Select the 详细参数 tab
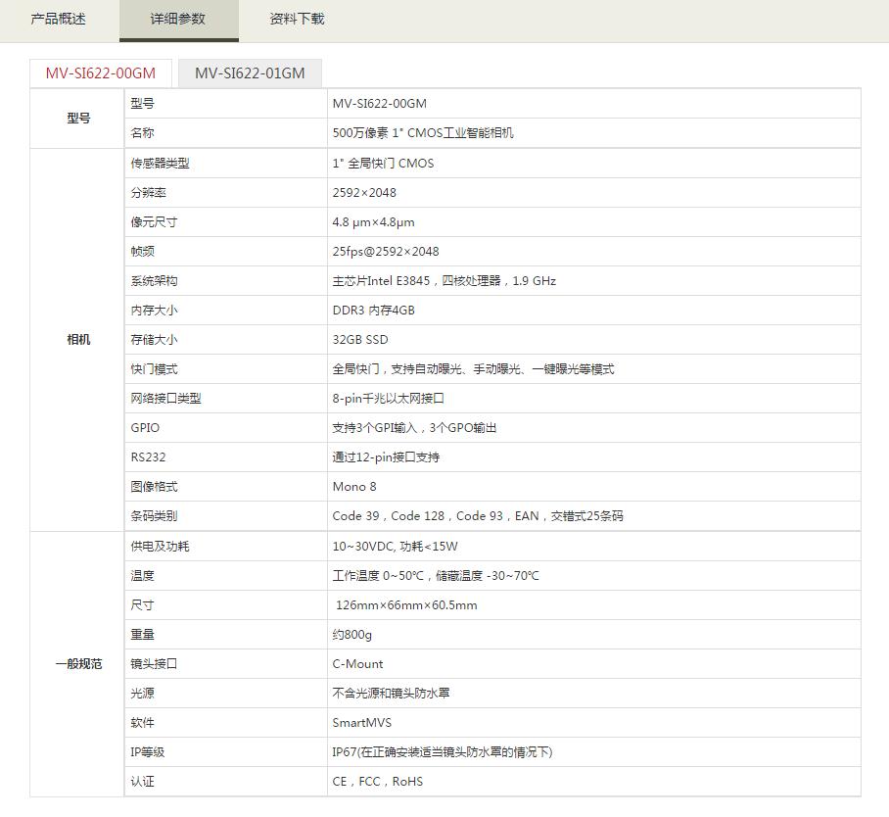The height and width of the screenshot is (817, 889). pyautogui.click(x=178, y=19)
